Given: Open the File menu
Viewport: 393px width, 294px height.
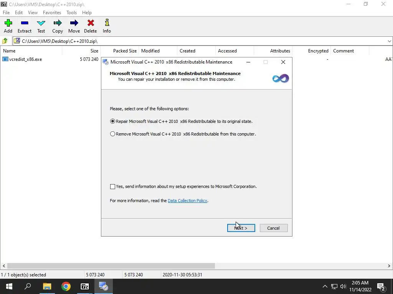Looking at the screenshot, I should click(6, 13).
